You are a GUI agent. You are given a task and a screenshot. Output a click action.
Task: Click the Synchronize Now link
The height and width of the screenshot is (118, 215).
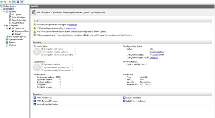click(x=156, y=52)
